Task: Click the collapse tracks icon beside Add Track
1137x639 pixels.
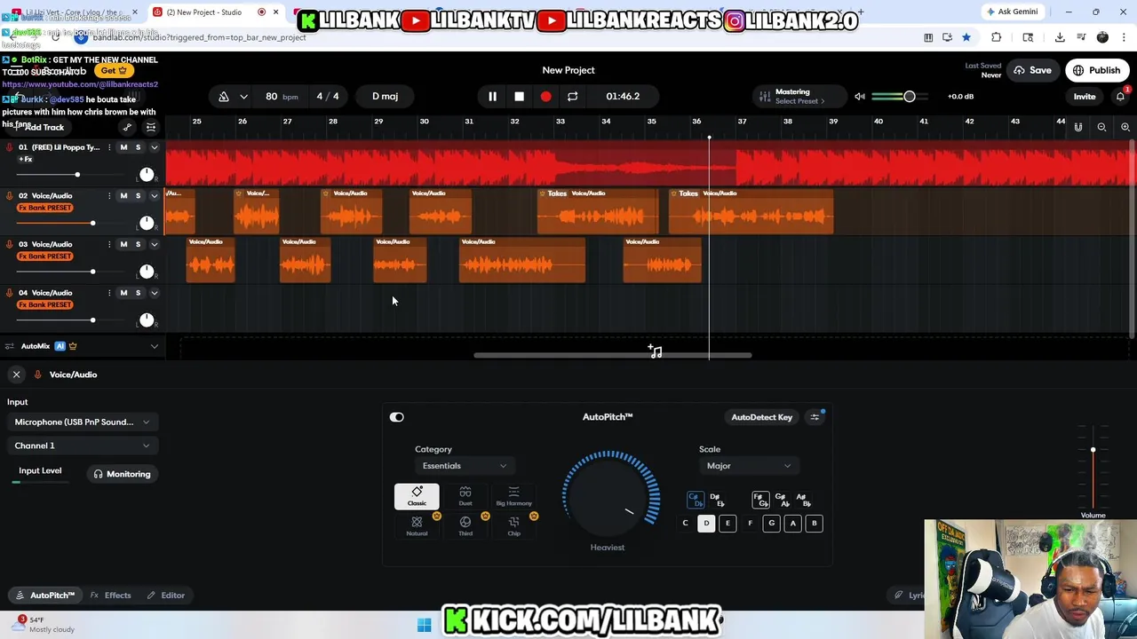Action: tap(151, 127)
